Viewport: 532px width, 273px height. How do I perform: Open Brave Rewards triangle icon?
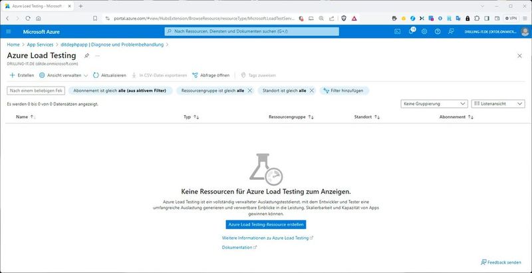point(354,19)
